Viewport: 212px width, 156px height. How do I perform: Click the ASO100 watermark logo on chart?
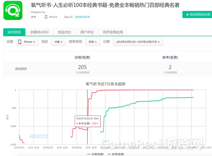point(39,137)
